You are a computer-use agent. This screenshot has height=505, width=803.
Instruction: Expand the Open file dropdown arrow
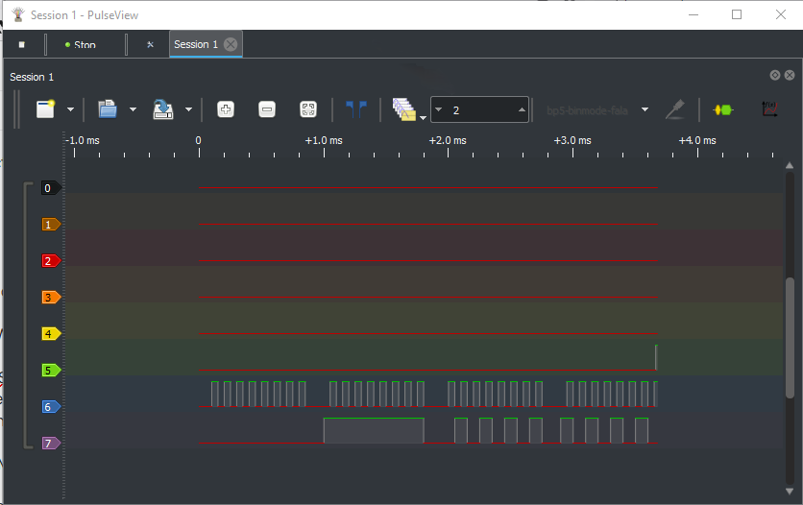(133, 109)
